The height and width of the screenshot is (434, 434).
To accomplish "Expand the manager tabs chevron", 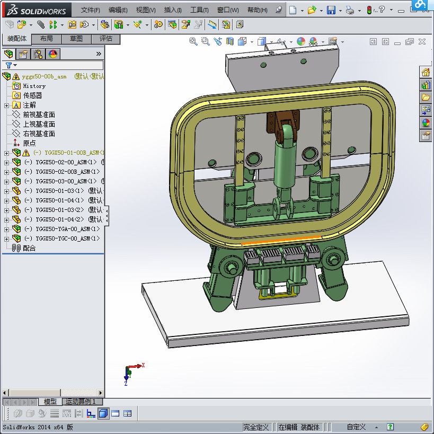I will coord(99,54).
